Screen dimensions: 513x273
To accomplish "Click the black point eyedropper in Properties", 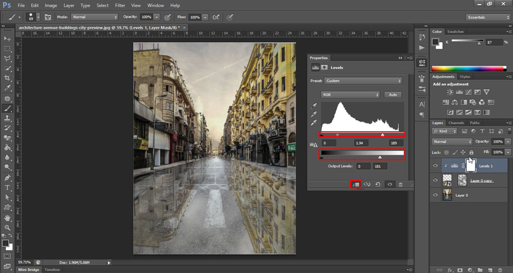I will tap(314, 105).
